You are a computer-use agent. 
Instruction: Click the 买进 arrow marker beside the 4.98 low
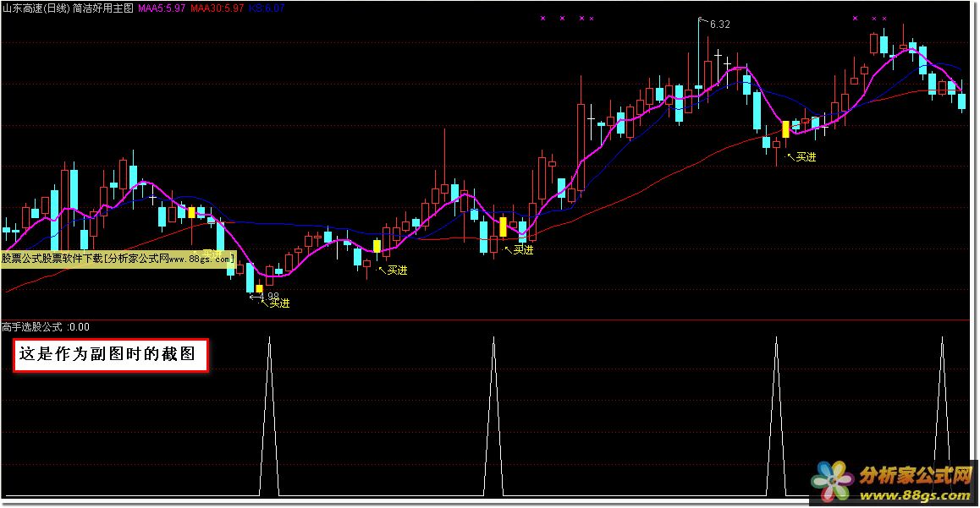[x=277, y=303]
